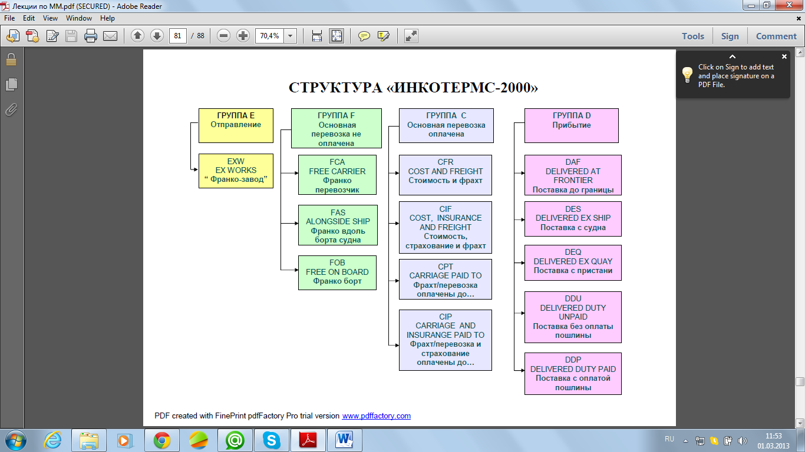Viewport: 805px width, 452px height.
Task: Launch Internet Explorer from taskbar
Action: pos(52,440)
